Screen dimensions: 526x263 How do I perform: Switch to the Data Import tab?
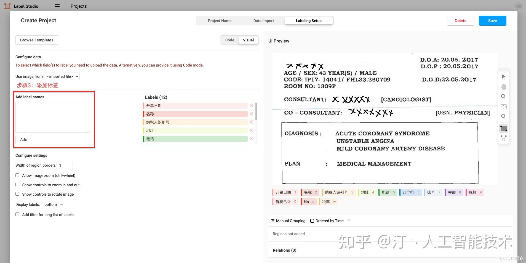pyautogui.click(x=263, y=20)
